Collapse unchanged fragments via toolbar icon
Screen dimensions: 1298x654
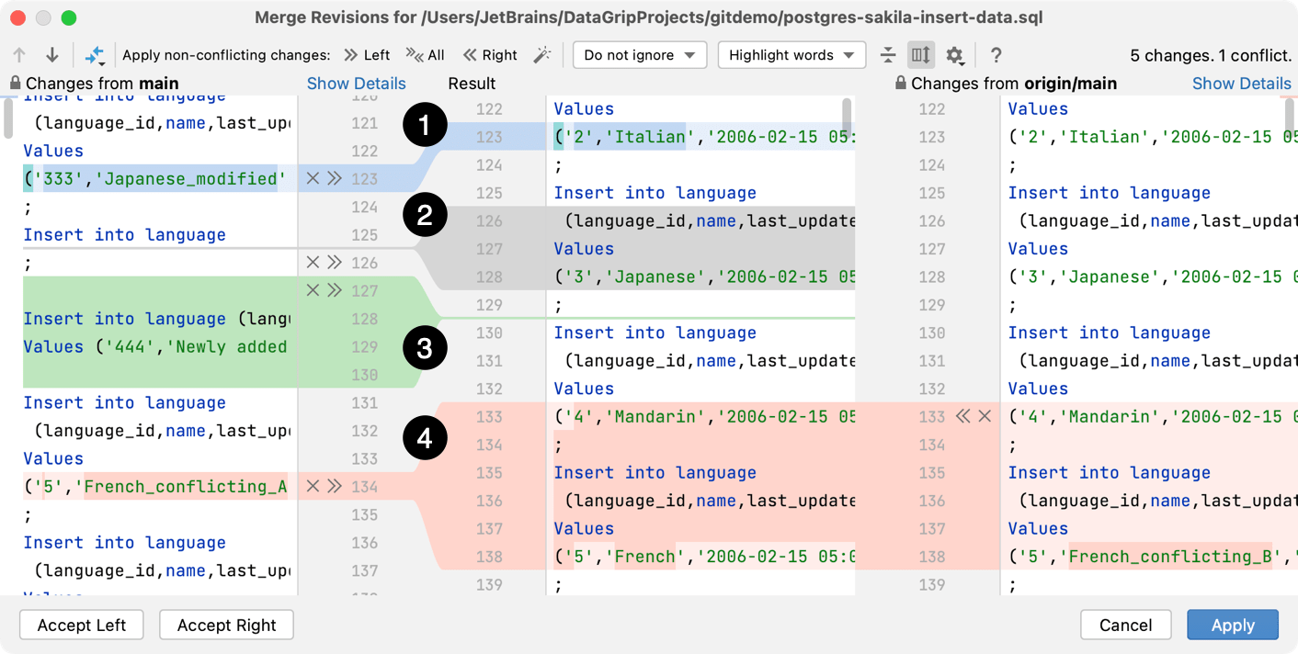888,55
